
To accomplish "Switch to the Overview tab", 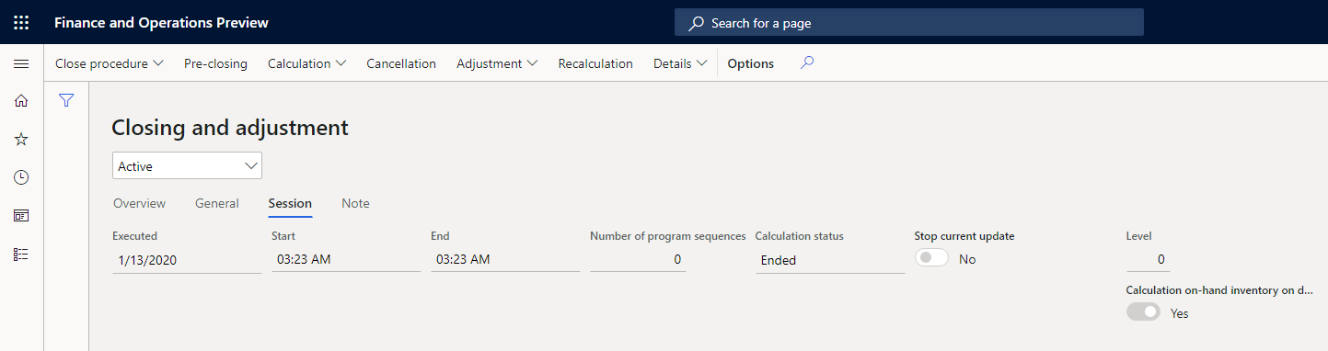I will click(139, 203).
